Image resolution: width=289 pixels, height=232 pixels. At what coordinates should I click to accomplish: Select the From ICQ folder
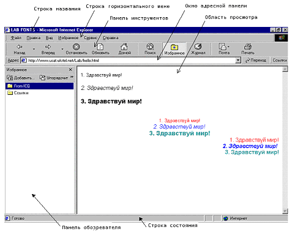pos(39,86)
